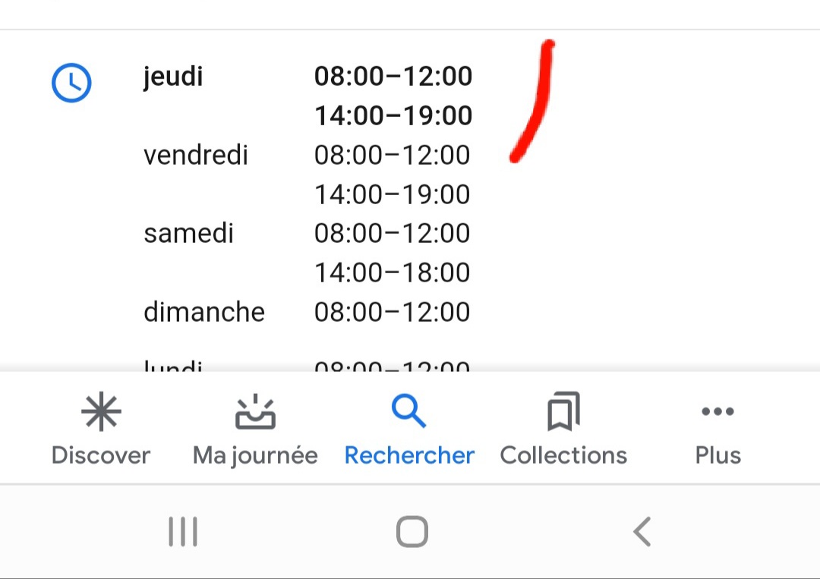Open Discover via asterisk icon

[x=101, y=411]
